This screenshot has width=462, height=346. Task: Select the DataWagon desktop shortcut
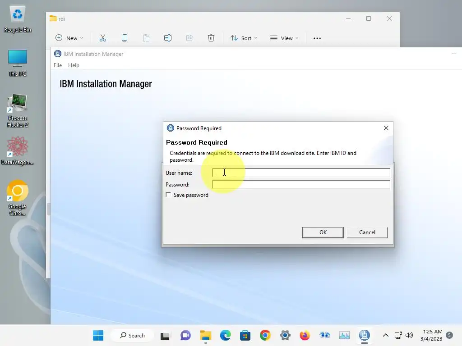coord(18,150)
